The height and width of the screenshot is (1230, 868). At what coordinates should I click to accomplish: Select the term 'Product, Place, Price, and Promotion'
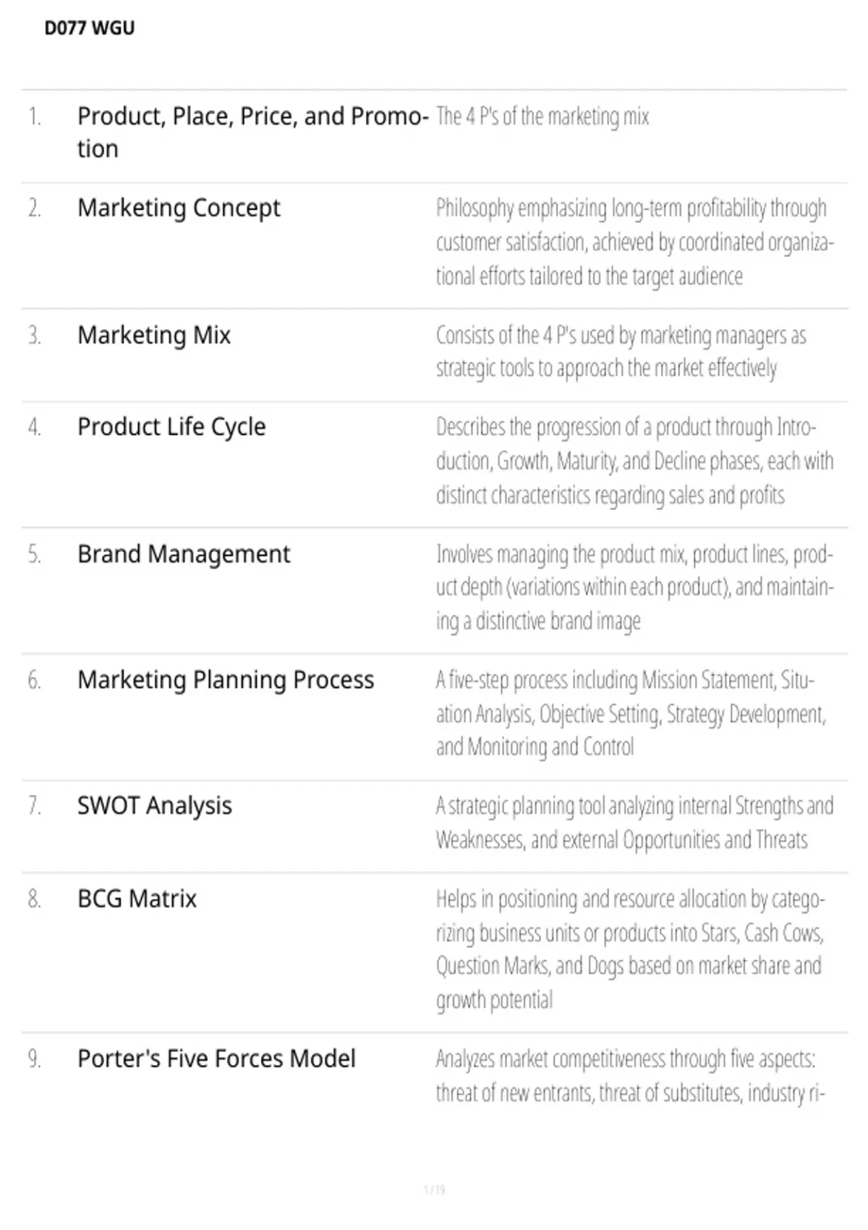[253, 132]
